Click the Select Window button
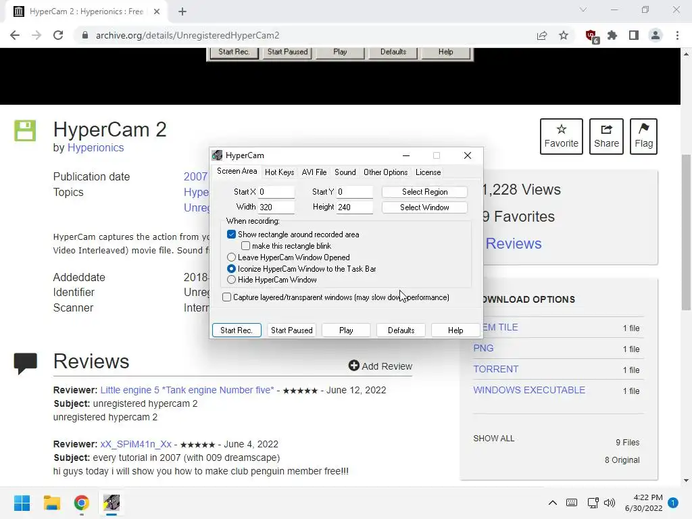This screenshot has height=519, width=692. point(424,207)
